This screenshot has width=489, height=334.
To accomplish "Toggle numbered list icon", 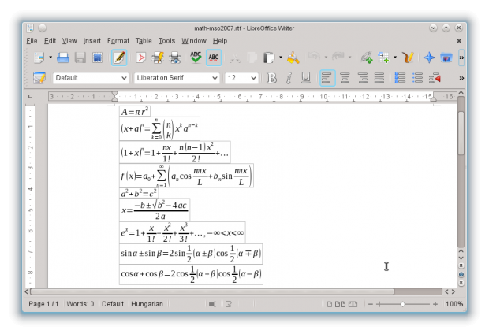I will (x=400, y=78).
